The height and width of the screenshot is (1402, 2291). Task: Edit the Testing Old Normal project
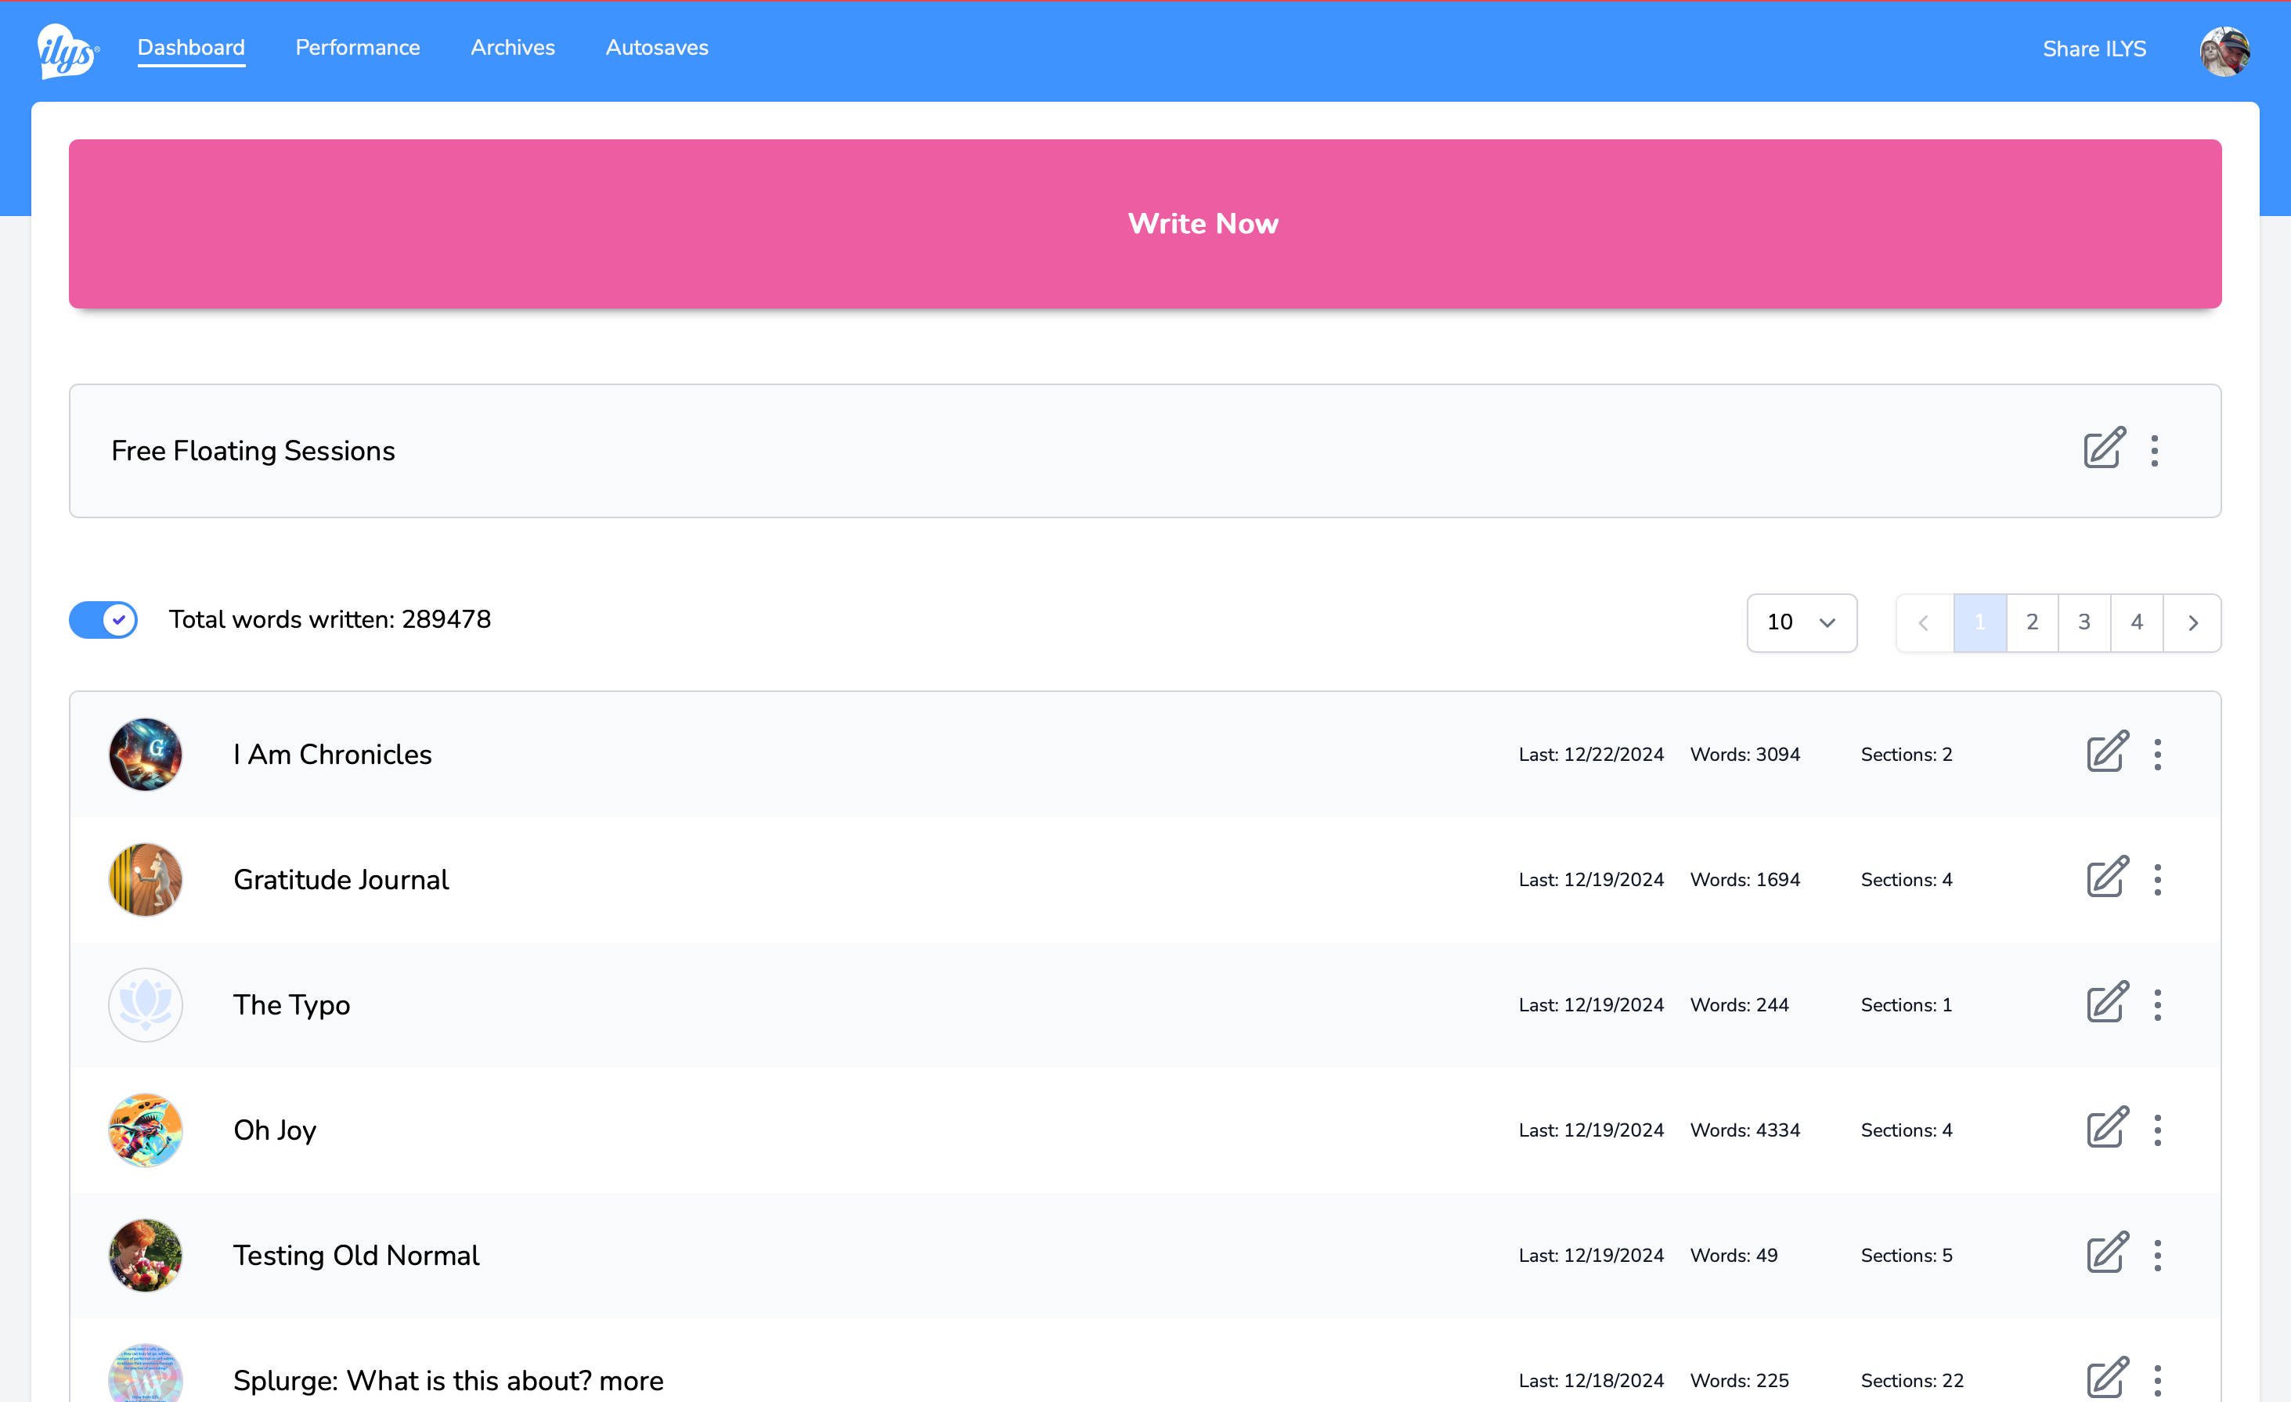pyautogui.click(x=2107, y=1254)
